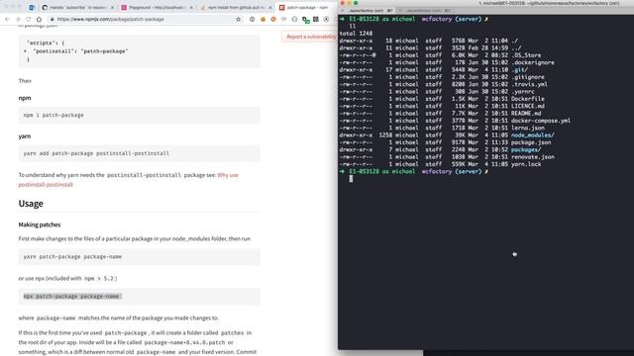Viewport: 634px width, 356px height.
Task: Click the site lock icon in address bar
Action: [x=52, y=19]
